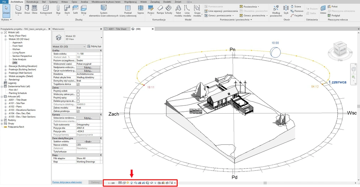
Task: Pick the Zmień (modify) tool
Action: [6, 10]
